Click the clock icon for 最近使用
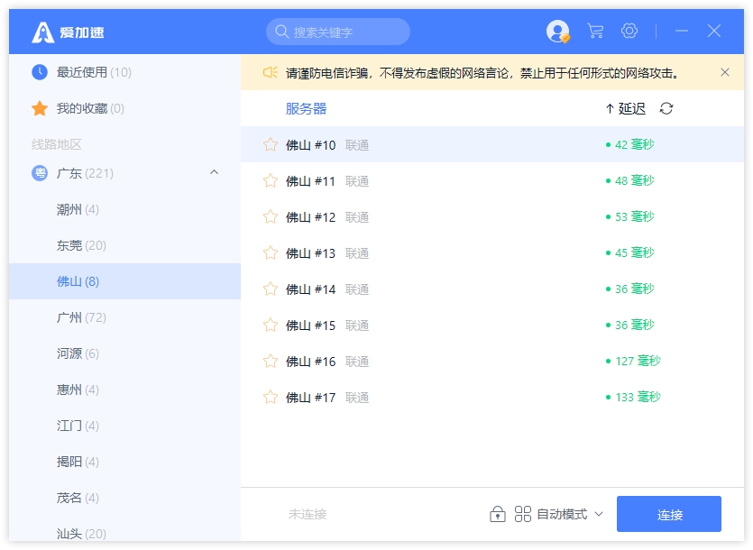The image size is (753, 550). pos(40,72)
